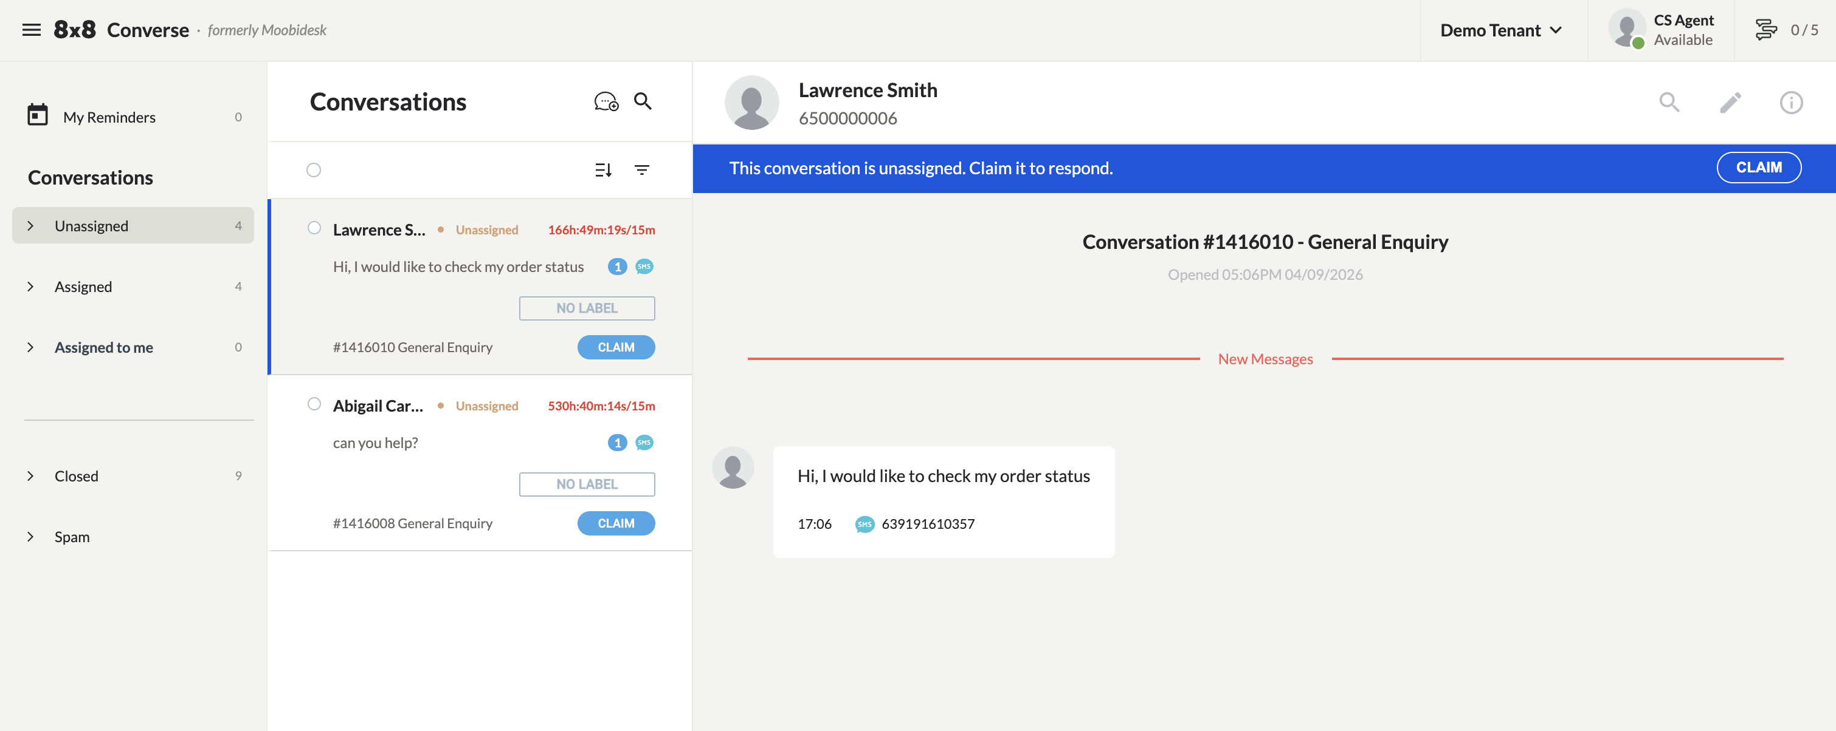Click the SMS icon in the message bubble
This screenshot has height=731, width=1836.
point(865,524)
